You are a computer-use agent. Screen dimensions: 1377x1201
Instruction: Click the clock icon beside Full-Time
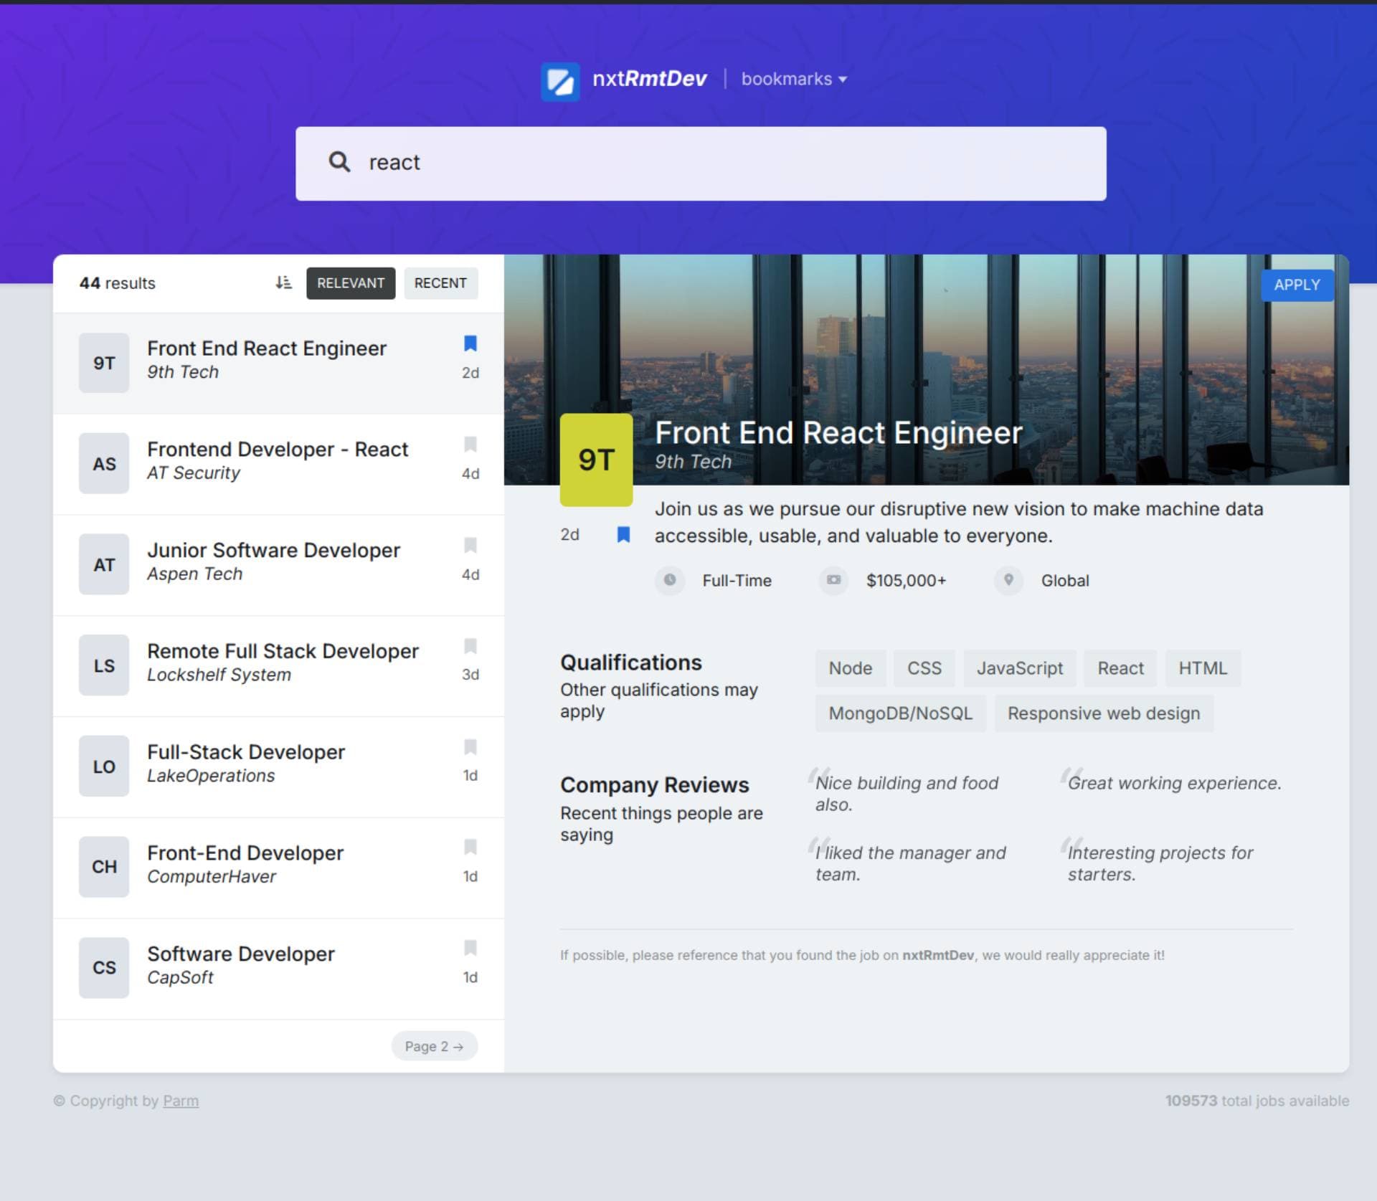[669, 580]
